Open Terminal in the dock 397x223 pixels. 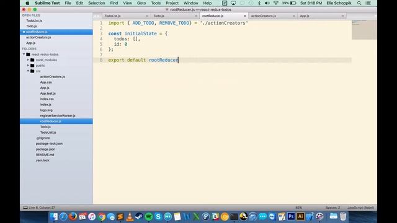point(234,217)
